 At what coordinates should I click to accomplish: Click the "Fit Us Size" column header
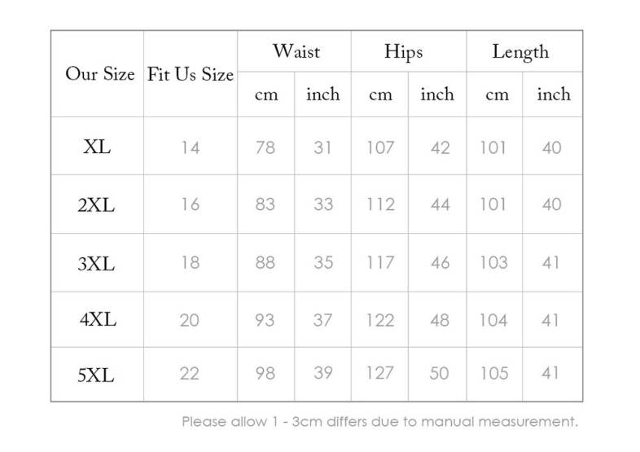tap(191, 75)
